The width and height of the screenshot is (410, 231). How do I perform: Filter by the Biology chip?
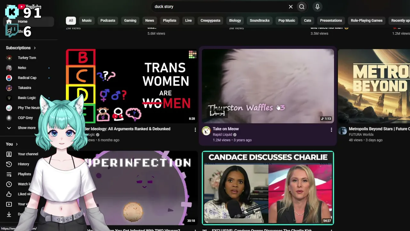tap(235, 21)
